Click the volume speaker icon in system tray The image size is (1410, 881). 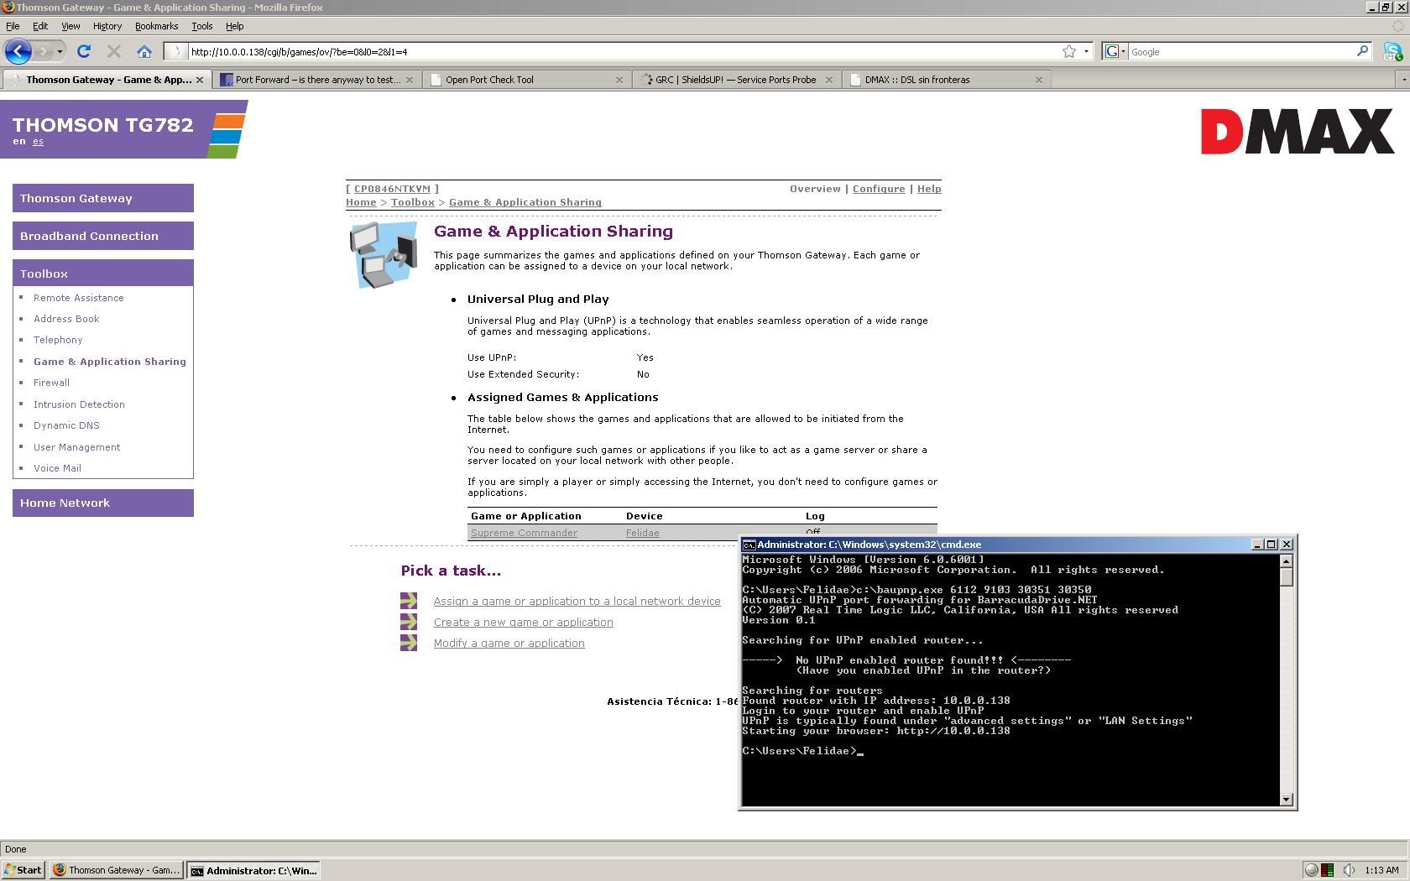click(x=1348, y=870)
